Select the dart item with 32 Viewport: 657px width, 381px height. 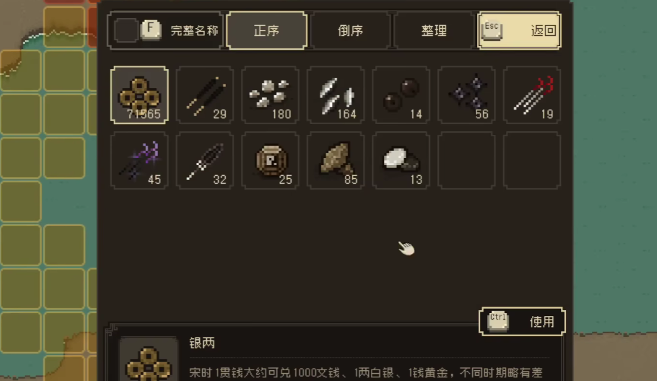pos(205,160)
